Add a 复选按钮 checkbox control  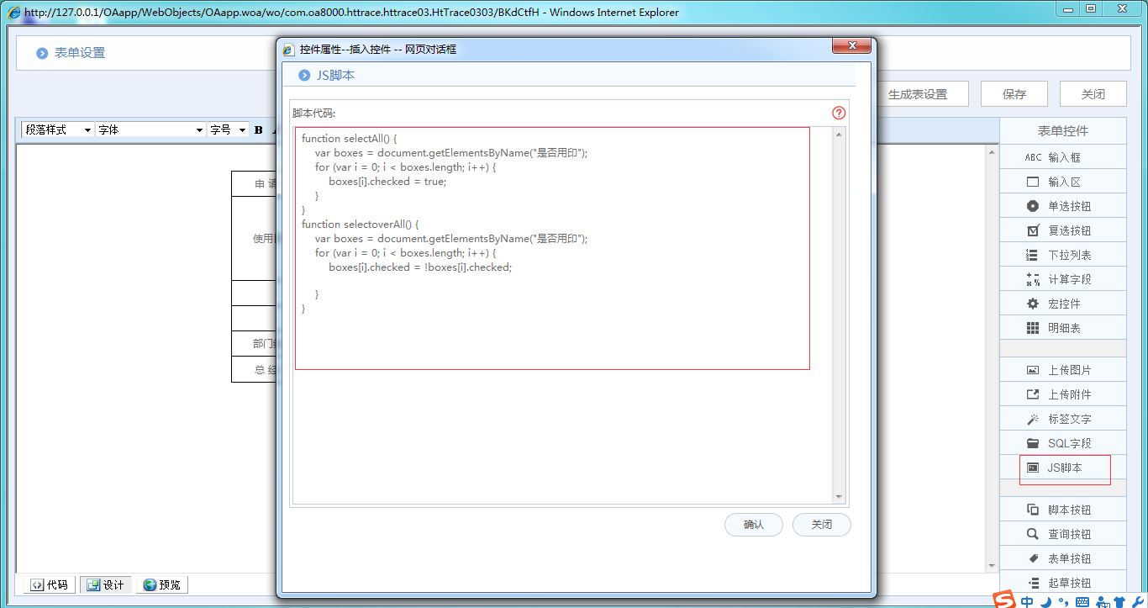click(x=1062, y=230)
